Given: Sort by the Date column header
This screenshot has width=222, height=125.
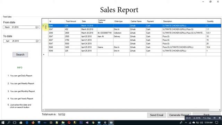Looking at the screenshot, I should click(x=89, y=21).
